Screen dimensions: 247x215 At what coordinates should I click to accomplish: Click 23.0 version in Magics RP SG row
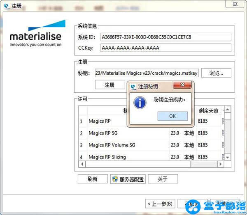[175, 133]
